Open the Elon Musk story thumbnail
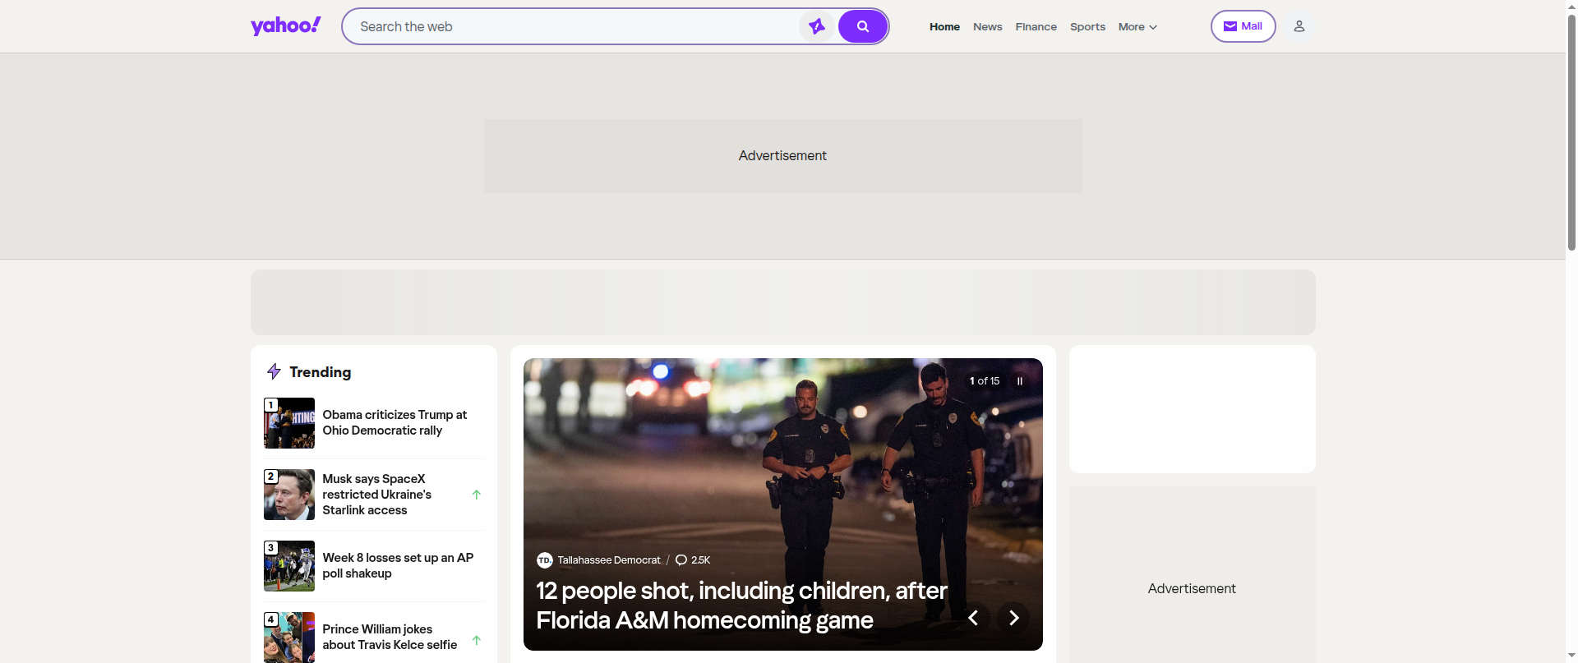The height and width of the screenshot is (663, 1578). tap(289, 495)
